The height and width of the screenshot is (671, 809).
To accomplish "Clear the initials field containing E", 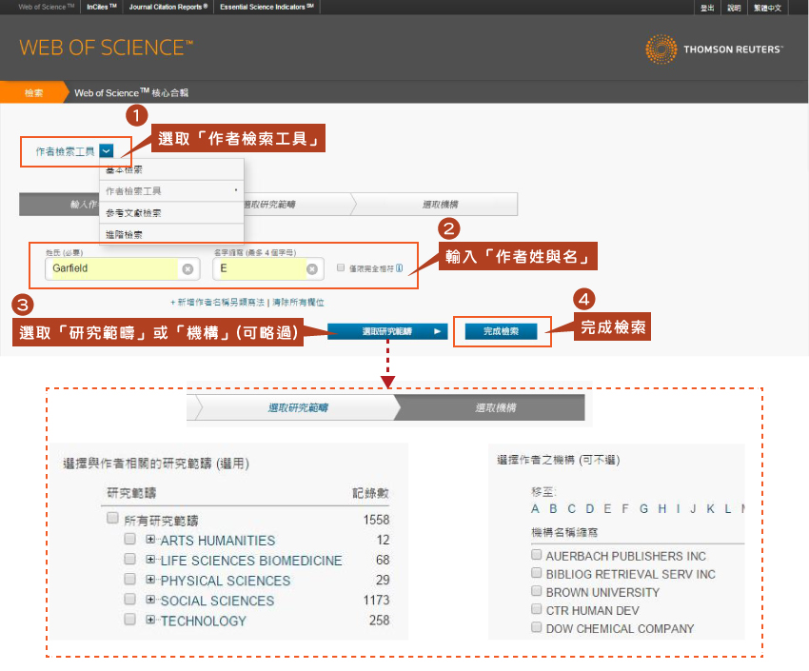I will point(312,268).
